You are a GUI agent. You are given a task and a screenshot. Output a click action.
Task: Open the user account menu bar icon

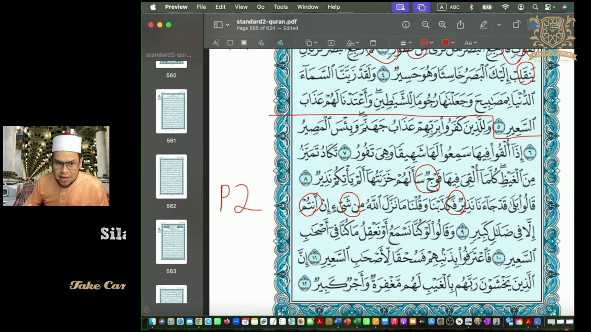pyautogui.click(x=521, y=7)
